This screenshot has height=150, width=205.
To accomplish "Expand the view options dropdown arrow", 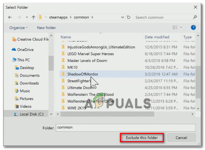I will click(x=181, y=27).
